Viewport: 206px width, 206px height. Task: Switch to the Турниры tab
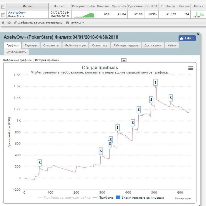pyautogui.click(x=31, y=45)
